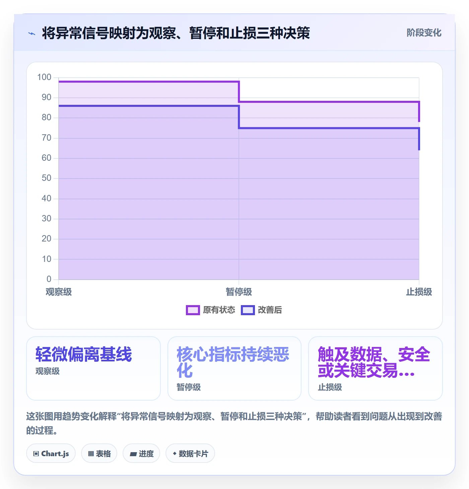Click the progress icon in 进度 chip
The width and height of the screenshot is (469, 489).
pyautogui.click(x=133, y=454)
